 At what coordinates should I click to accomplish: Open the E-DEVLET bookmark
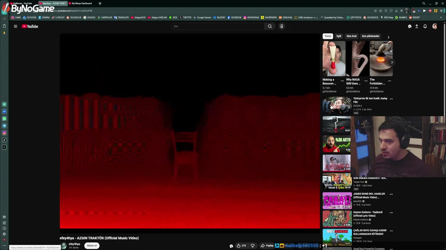58,17
